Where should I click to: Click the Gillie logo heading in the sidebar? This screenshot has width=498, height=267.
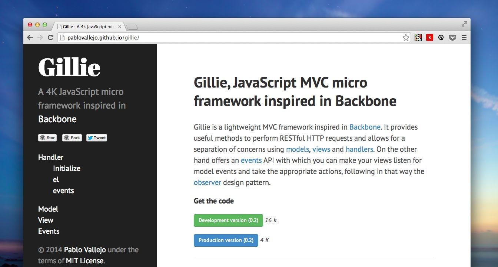pyautogui.click(x=69, y=68)
